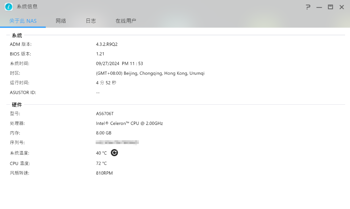
Task: Click the CPU temperature 72 °C value
Action: click(101, 163)
